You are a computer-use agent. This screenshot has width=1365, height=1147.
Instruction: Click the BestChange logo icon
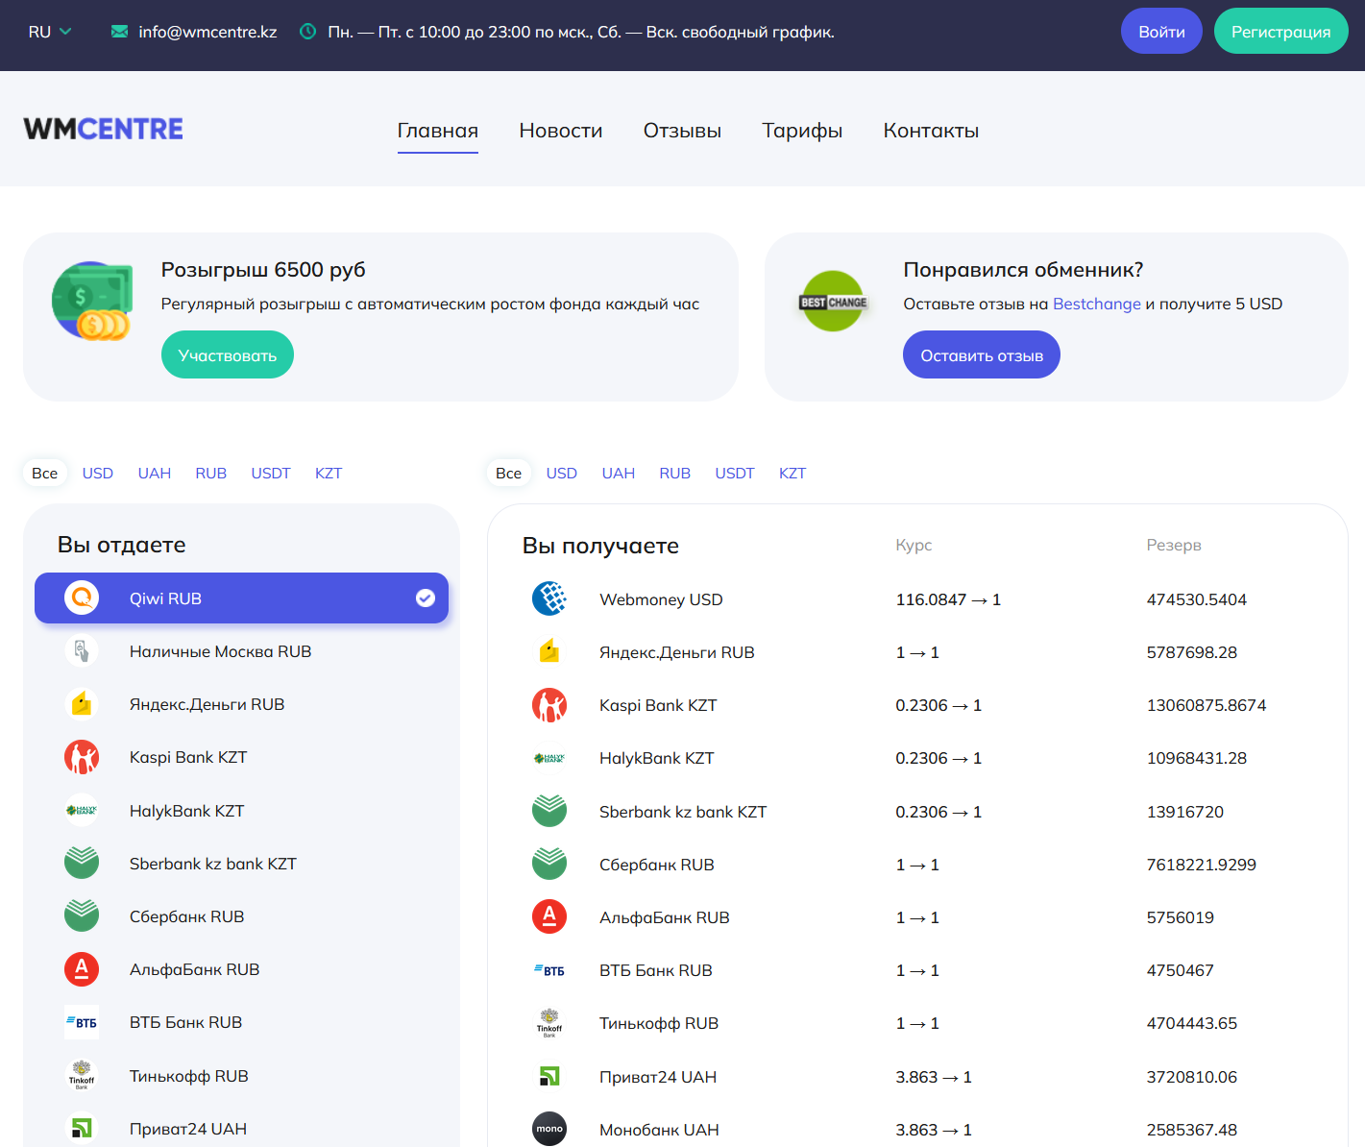pos(834,302)
